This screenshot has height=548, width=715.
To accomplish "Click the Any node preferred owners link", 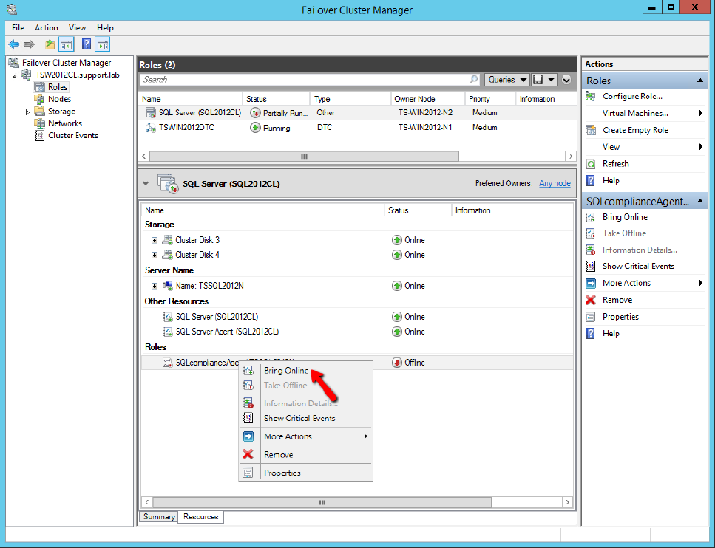I will click(555, 183).
